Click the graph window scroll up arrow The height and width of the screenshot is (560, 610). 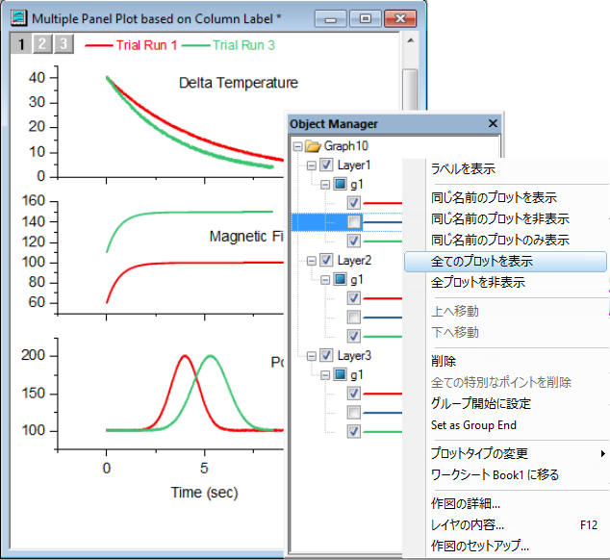point(411,40)
